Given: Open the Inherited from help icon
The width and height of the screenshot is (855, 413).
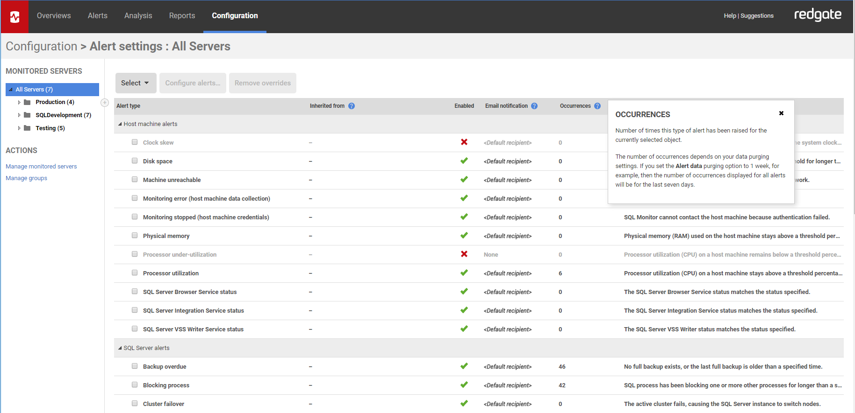Looking at the screenshot, I should click(x=352, y=106).
